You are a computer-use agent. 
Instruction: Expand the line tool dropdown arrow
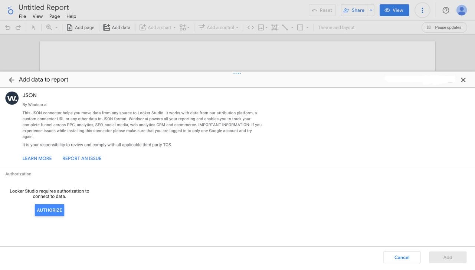pos(292,27)
